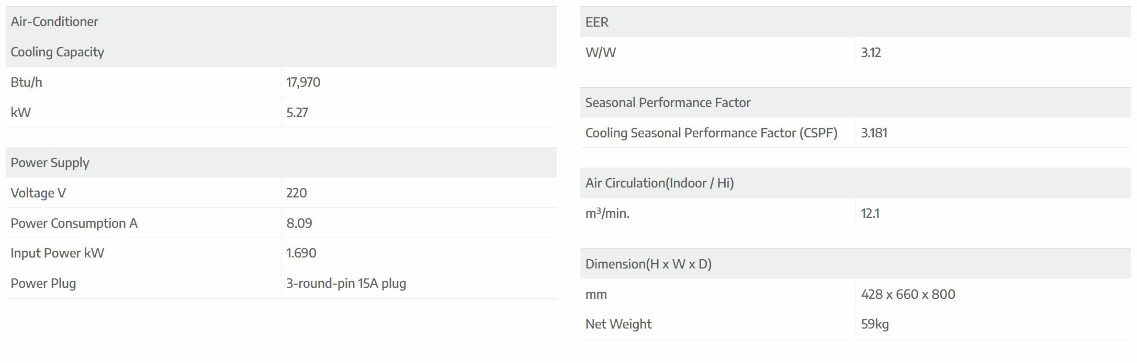Select the power consumption value 8.09
Screen dimensions: 1137x363
pyautogui.click(x=299, y=224)
